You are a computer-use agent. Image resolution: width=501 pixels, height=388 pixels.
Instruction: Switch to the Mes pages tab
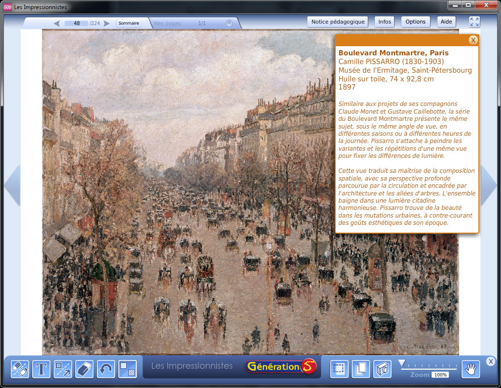(x=167, y=23)
